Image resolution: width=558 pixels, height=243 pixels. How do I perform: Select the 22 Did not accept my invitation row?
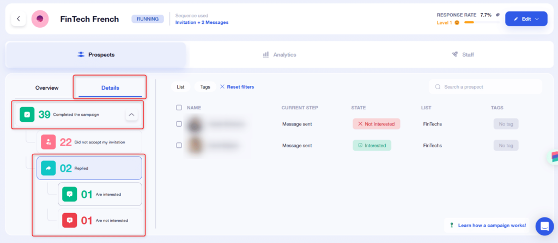tap(89, 142)
